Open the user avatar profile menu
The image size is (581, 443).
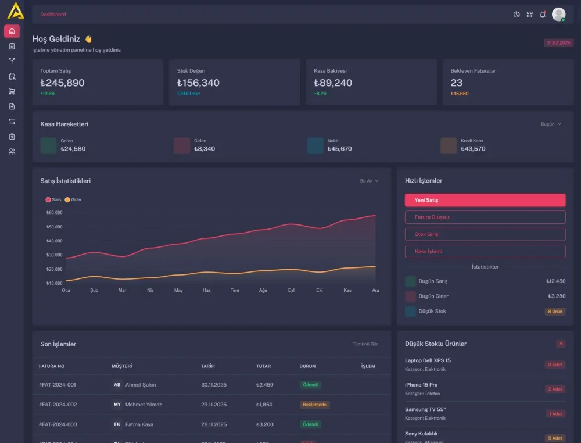558,15
